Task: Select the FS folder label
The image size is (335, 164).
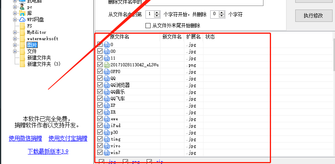Action: tap(29, 26)
